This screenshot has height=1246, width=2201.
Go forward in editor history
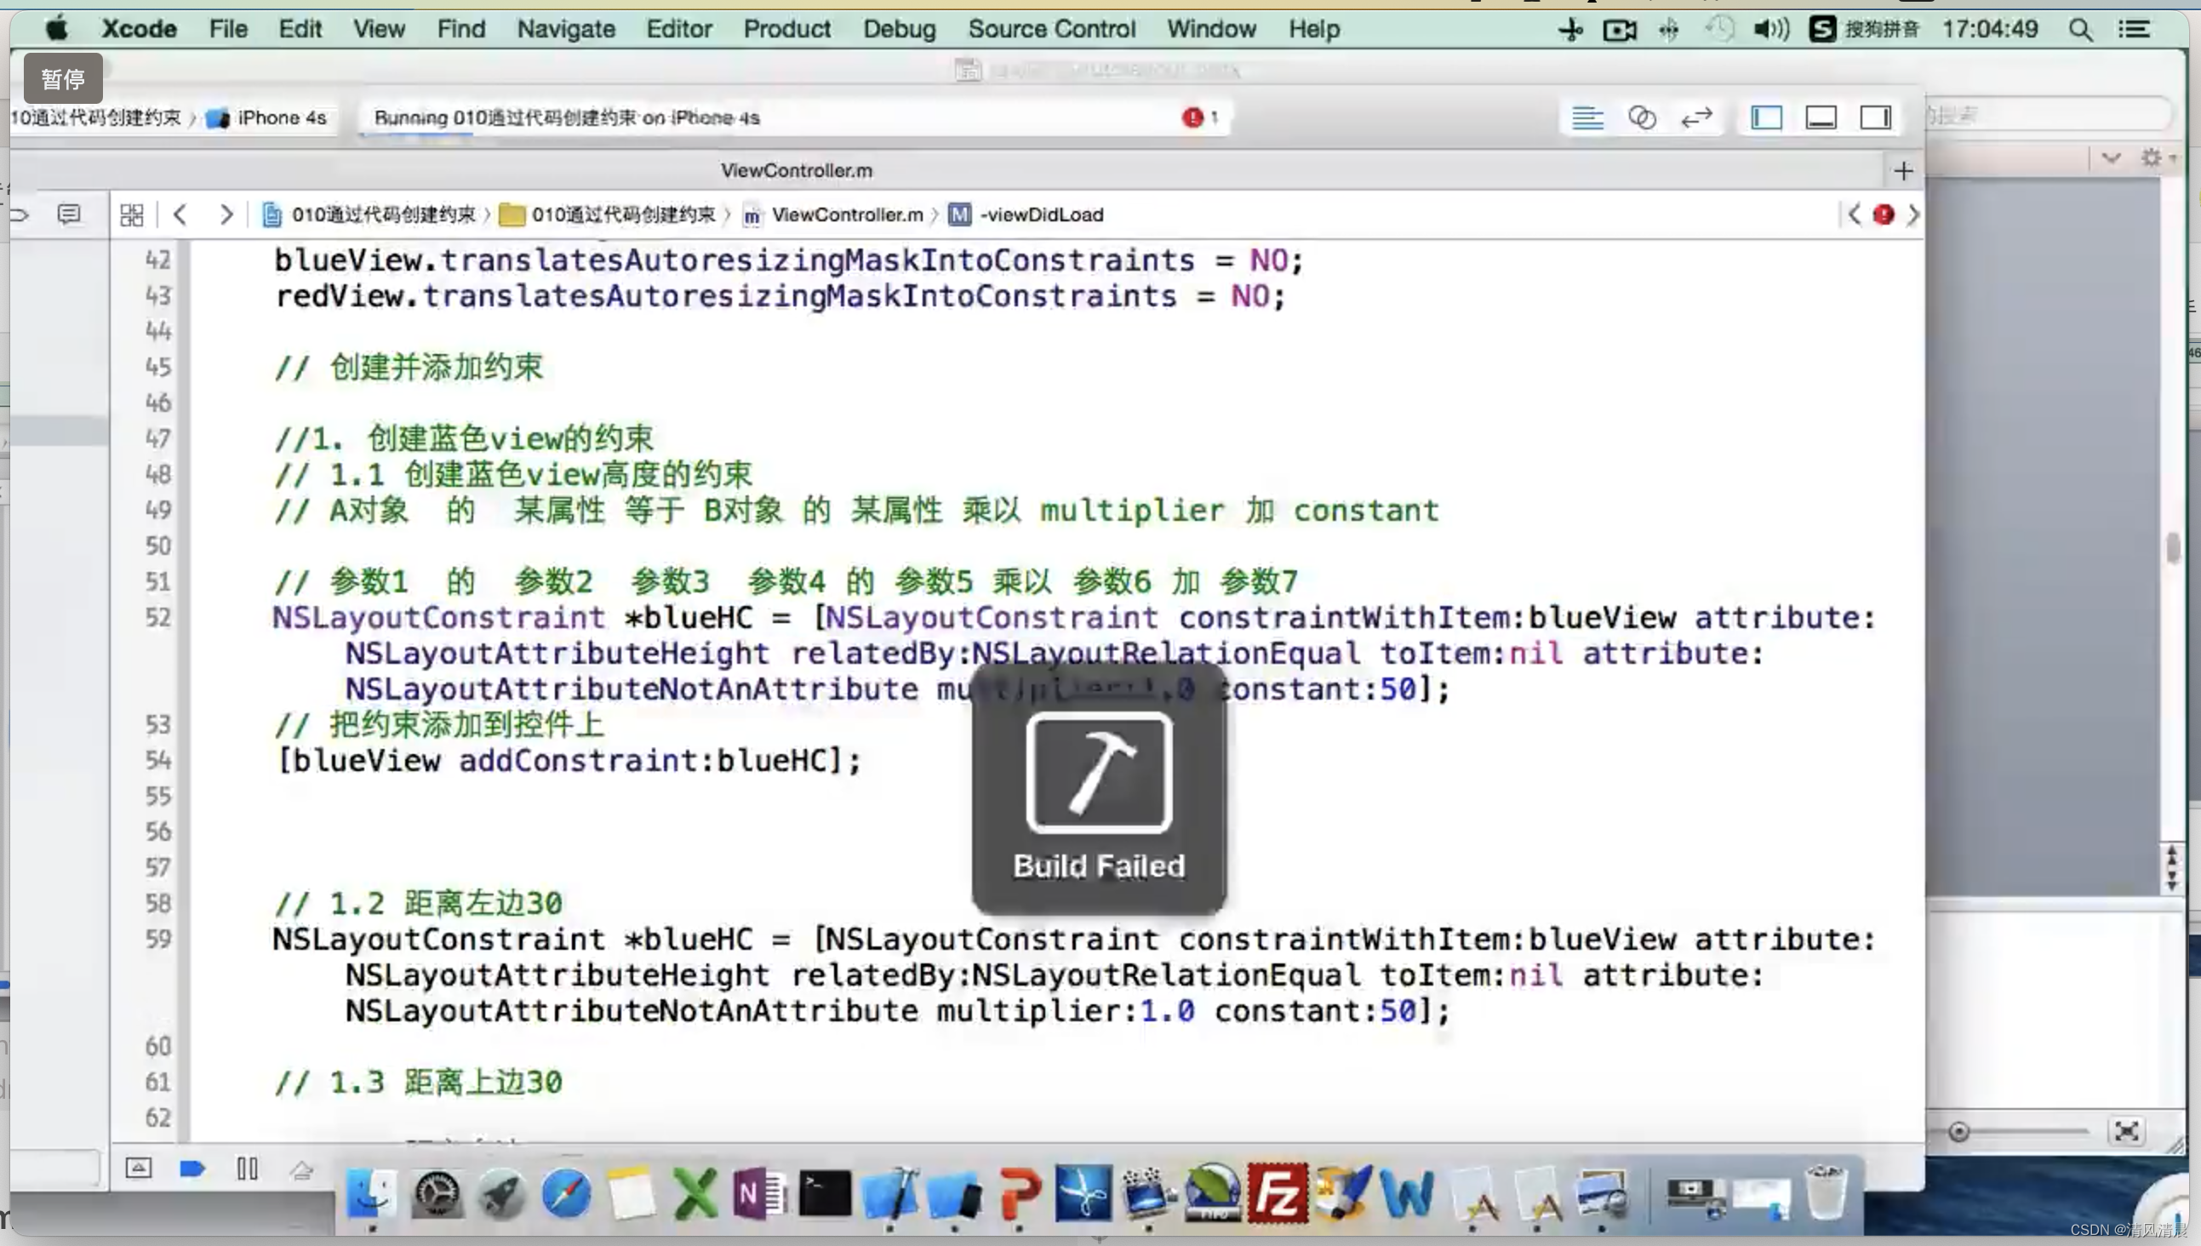[x=226, y=214]
